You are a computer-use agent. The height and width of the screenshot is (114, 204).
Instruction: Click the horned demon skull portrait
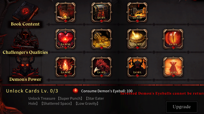coord(25,67)
